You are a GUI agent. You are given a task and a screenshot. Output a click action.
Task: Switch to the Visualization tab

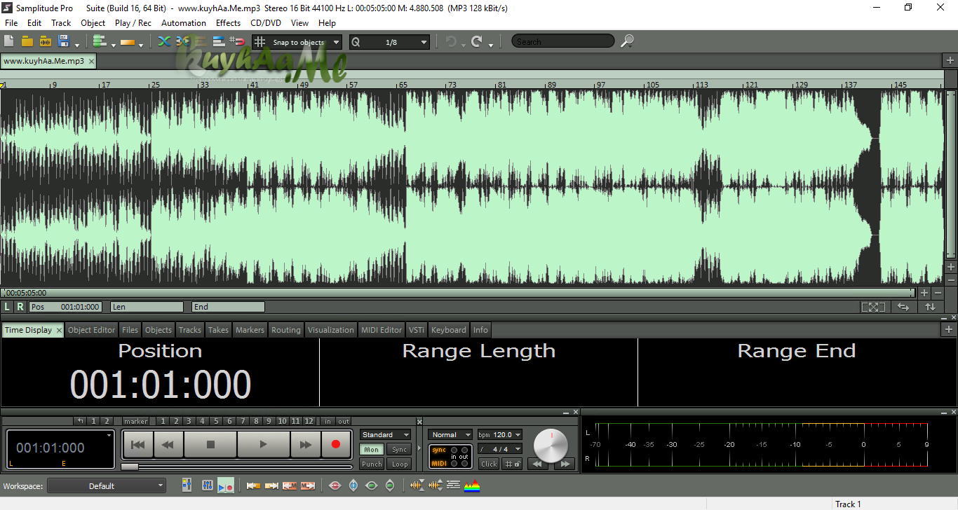point(331,330)
